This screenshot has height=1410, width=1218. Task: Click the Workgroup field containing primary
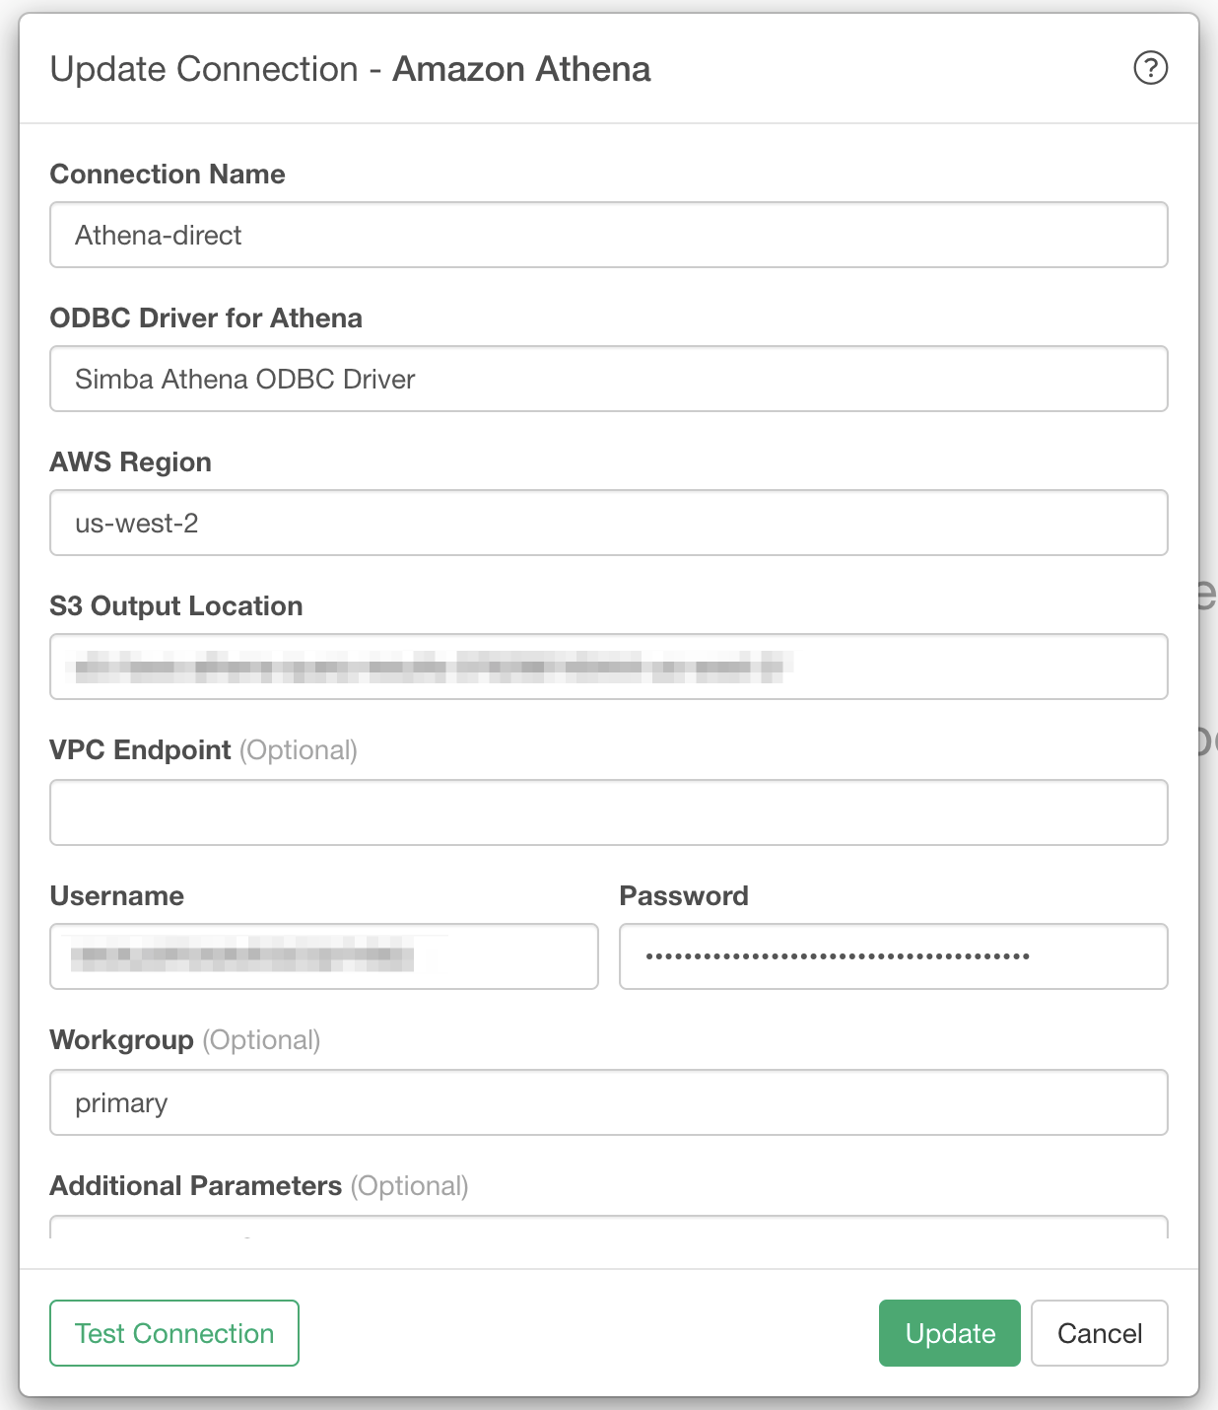[x=609, y=1102]
